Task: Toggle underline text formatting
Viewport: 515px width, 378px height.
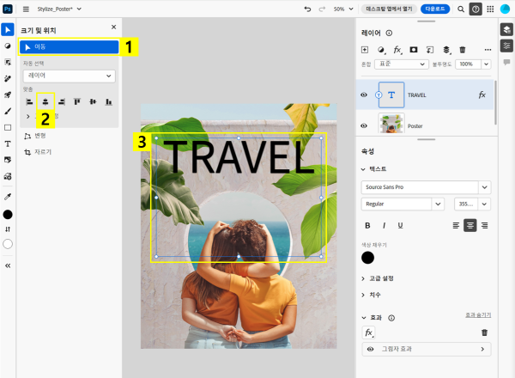Action: (x=400, y=225)
